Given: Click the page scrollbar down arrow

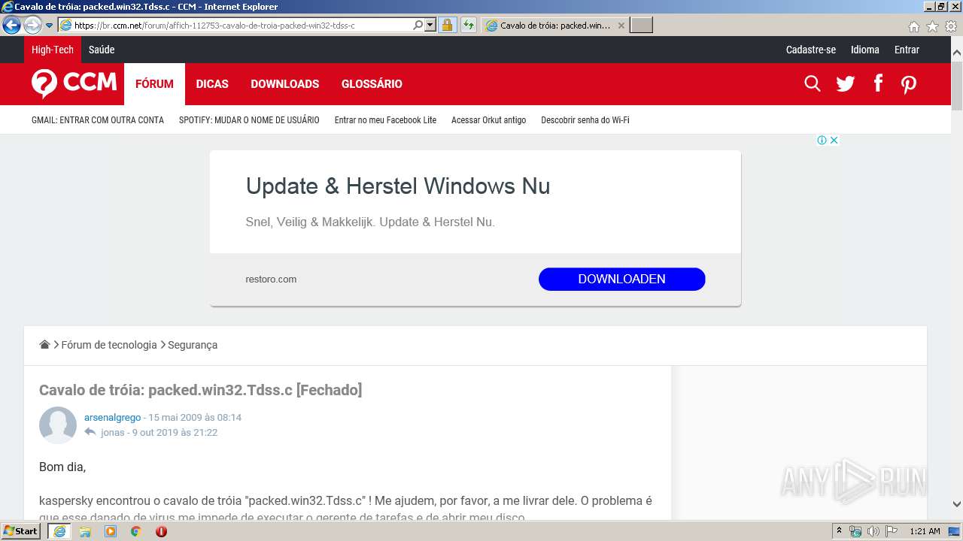Looking at the screenshot, I should point(956,505).
